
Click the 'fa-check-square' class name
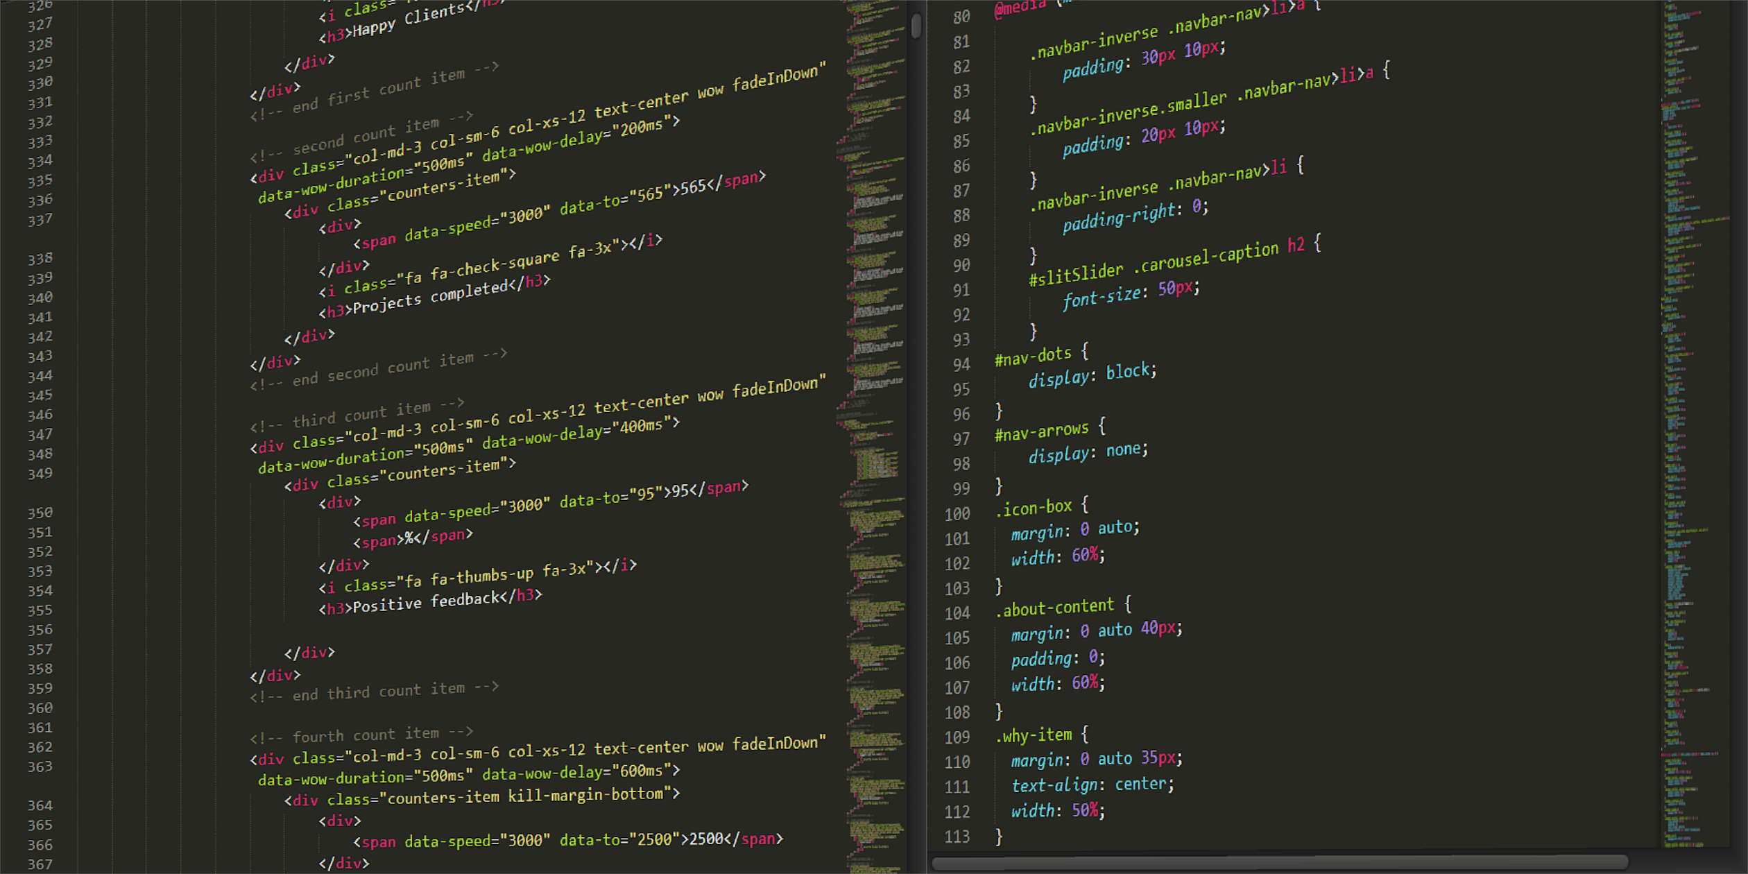pyautogui.click(x=495, y=266)
